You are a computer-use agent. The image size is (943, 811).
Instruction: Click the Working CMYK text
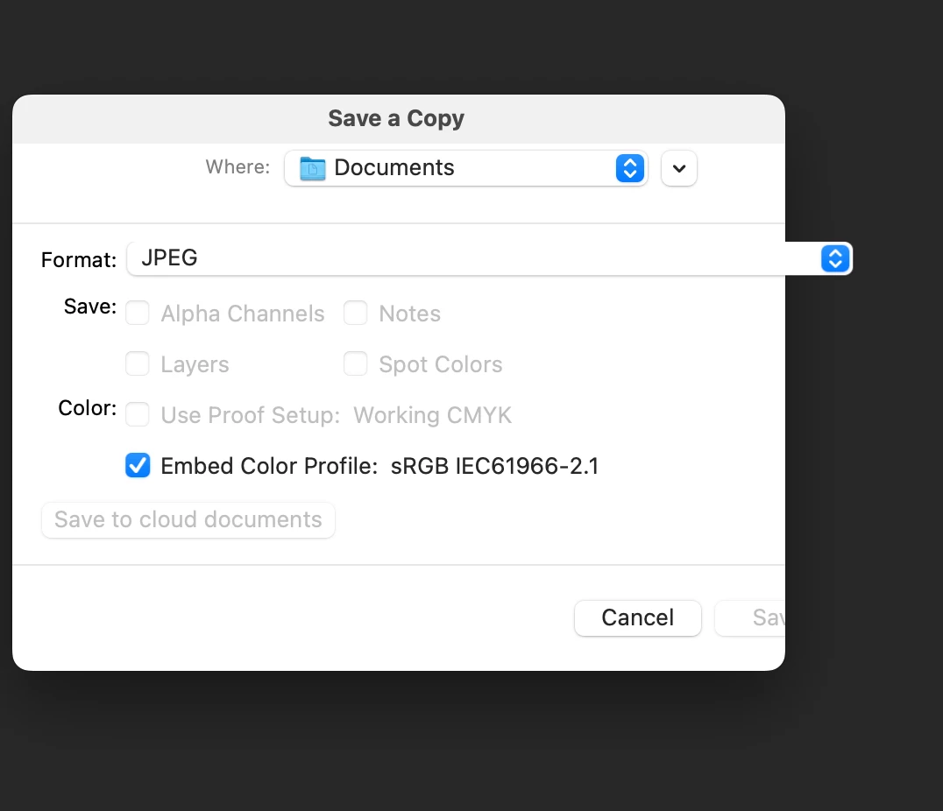click(432, 415)
